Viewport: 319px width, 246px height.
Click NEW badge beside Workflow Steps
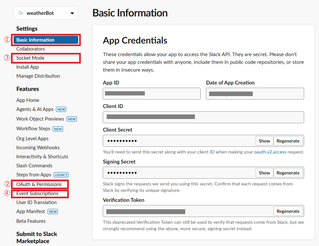(x=58, y=129)
